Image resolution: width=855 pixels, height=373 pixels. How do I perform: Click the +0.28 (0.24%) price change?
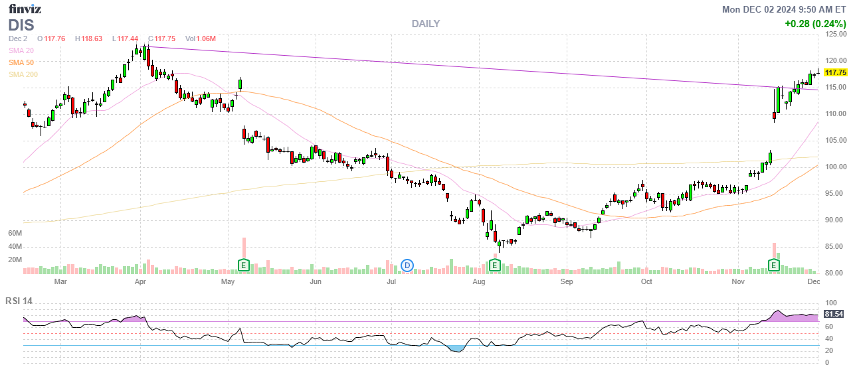815,24
